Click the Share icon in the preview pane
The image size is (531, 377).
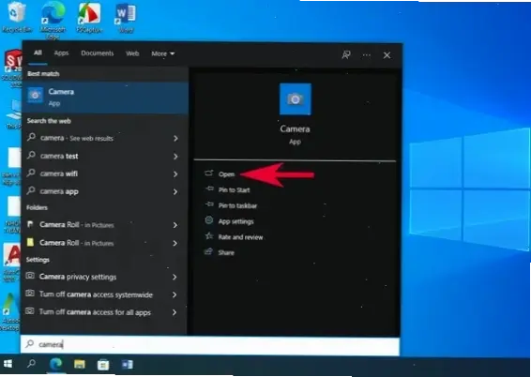pyautogui.click(x=208, y=251)
